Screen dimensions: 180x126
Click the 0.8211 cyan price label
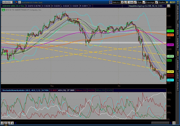170,80
